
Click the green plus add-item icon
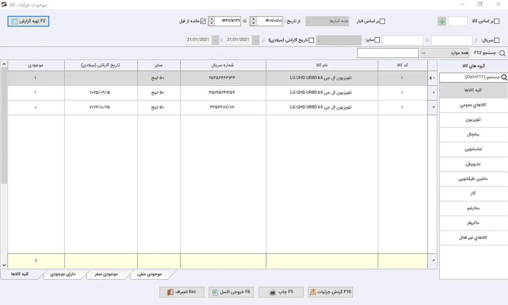(442, 21)
